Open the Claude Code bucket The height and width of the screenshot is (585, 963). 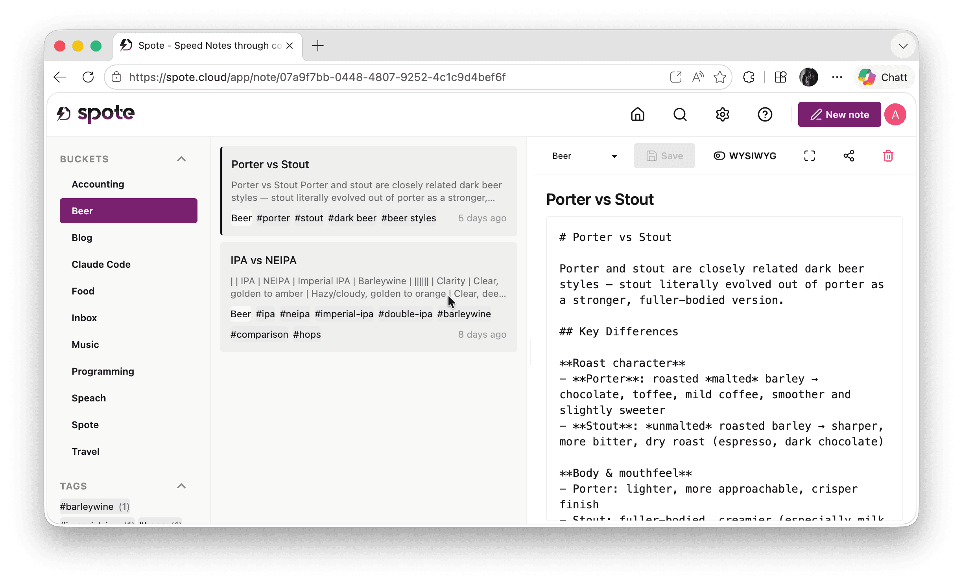click(128, 264)
